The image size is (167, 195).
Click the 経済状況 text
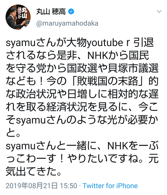[x=66, y=107]
